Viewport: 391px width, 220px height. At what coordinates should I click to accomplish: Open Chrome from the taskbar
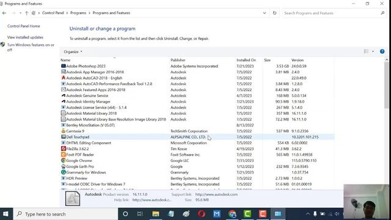232,214
